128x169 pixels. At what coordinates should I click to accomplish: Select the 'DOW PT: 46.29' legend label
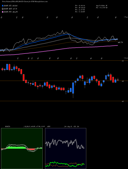10,12
